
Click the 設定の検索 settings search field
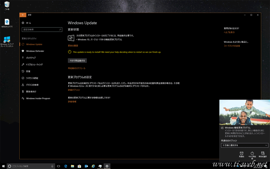coord(42,30)
